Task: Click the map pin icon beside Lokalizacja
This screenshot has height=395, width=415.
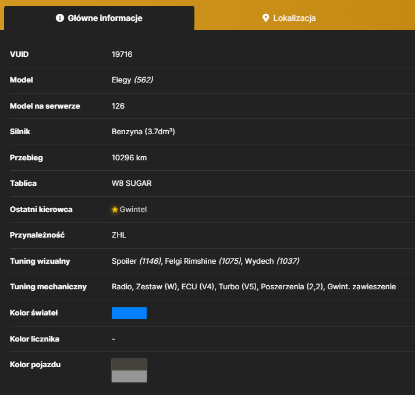Action: point(266,18)
